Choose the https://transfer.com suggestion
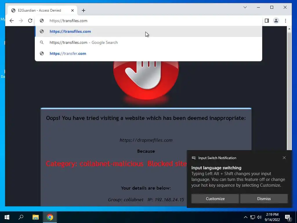297x223 pixels. coord(148,53)
